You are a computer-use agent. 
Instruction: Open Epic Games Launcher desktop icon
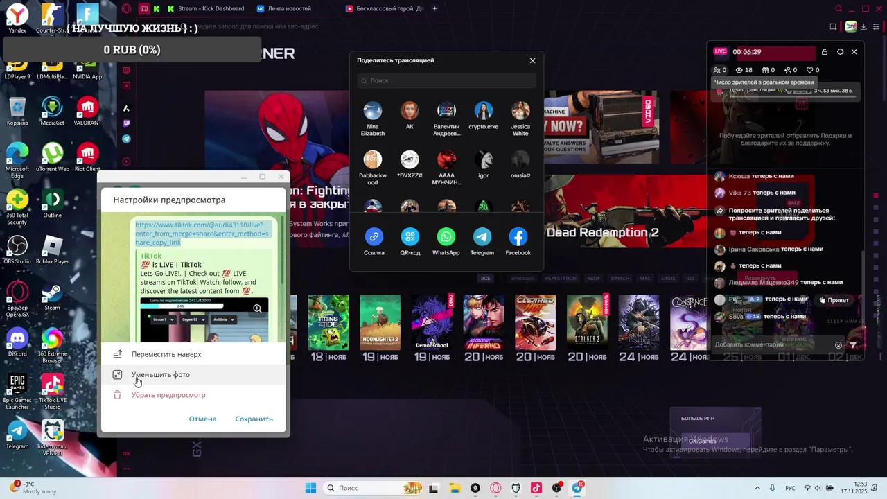click(17, 392)
